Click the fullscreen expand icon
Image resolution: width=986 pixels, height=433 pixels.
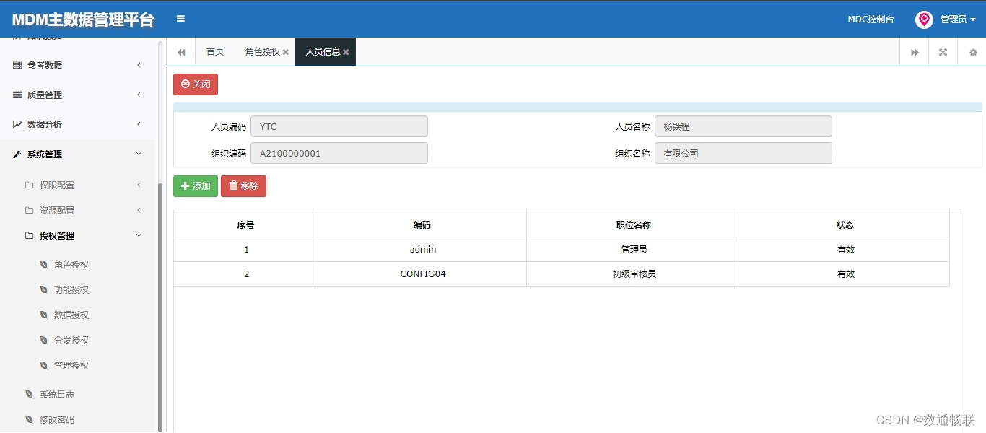[x=943, y=52]
